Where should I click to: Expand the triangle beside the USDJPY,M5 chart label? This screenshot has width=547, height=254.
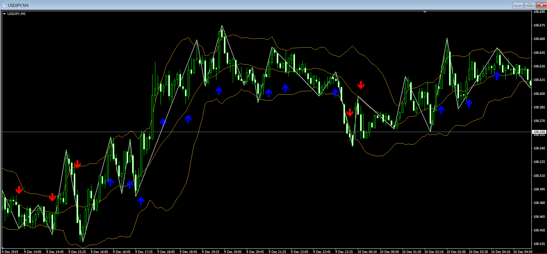(x=4, y=14)
